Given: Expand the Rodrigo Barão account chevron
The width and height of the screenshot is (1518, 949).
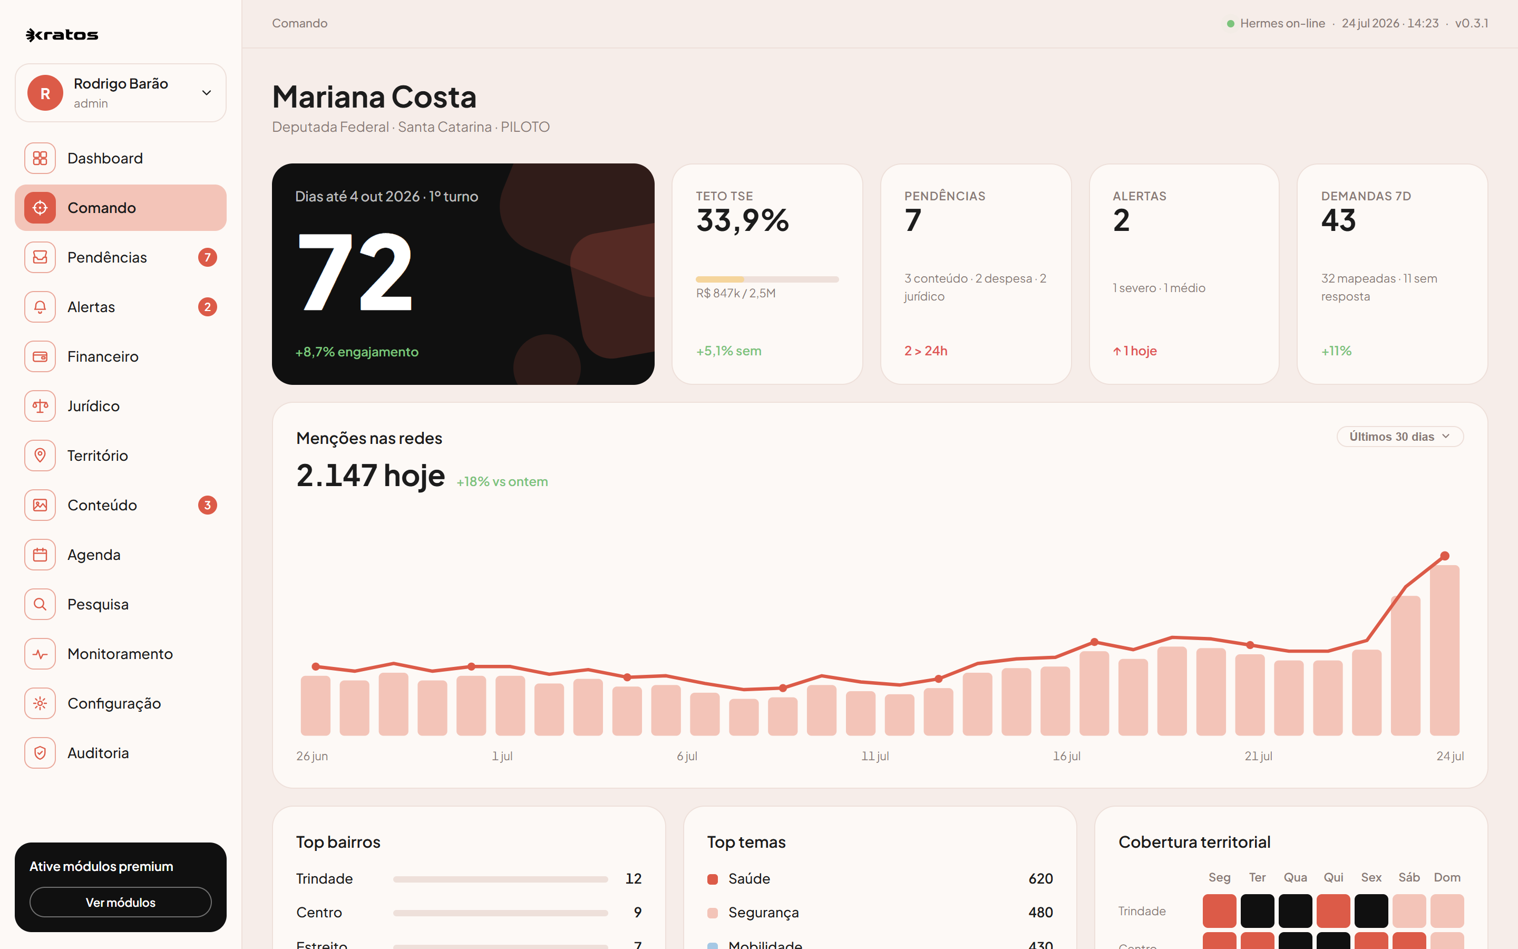Looking at the screenshot, I should 207,93.
